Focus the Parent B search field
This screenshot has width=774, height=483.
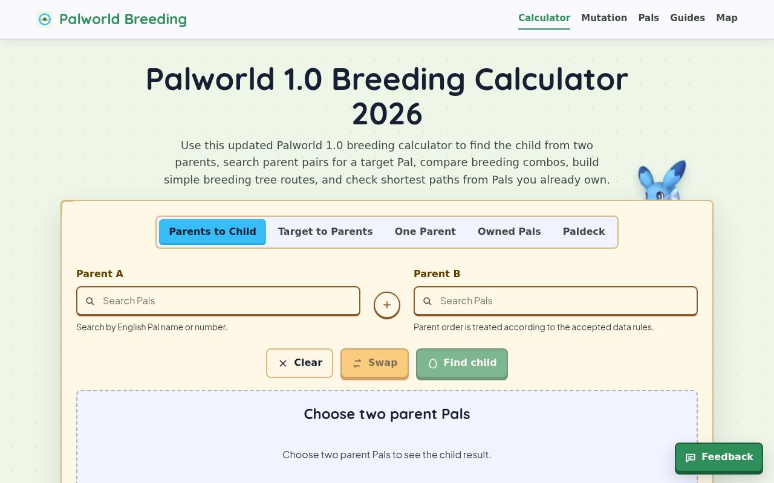click(556, 301)
